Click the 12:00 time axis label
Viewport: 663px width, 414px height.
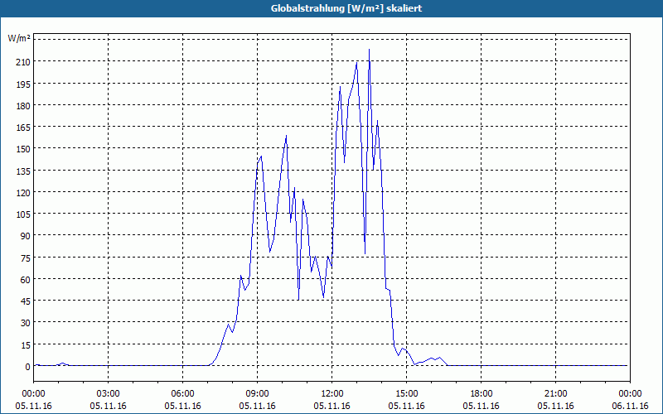point(332,394)
